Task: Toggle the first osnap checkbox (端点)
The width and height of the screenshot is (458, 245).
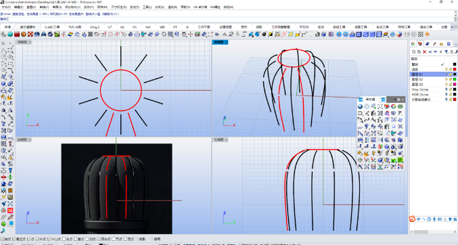Action: (3, 239)
